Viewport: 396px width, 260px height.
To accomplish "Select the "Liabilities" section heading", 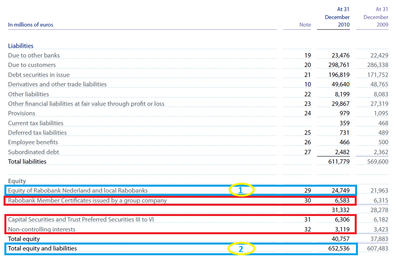I will click(21, 46).
